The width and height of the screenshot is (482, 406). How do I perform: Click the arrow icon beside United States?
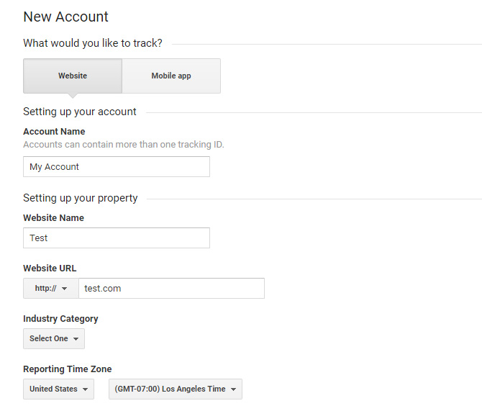point(85,389)
